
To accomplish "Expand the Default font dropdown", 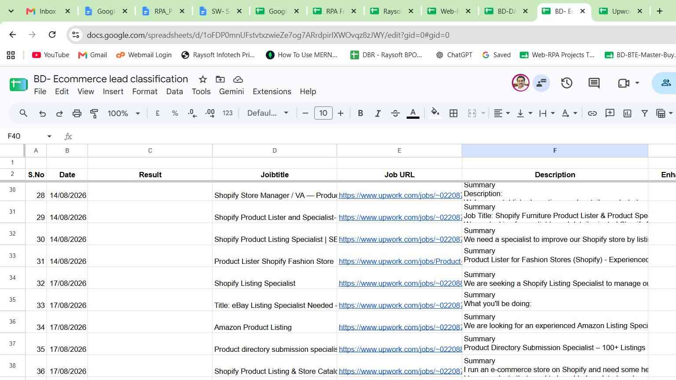I will 268,113.
